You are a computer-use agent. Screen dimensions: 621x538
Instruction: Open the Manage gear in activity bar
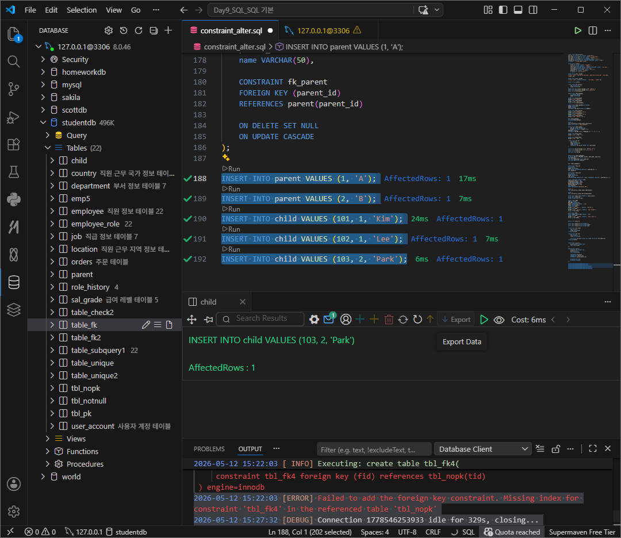click(x=14, y=512)
